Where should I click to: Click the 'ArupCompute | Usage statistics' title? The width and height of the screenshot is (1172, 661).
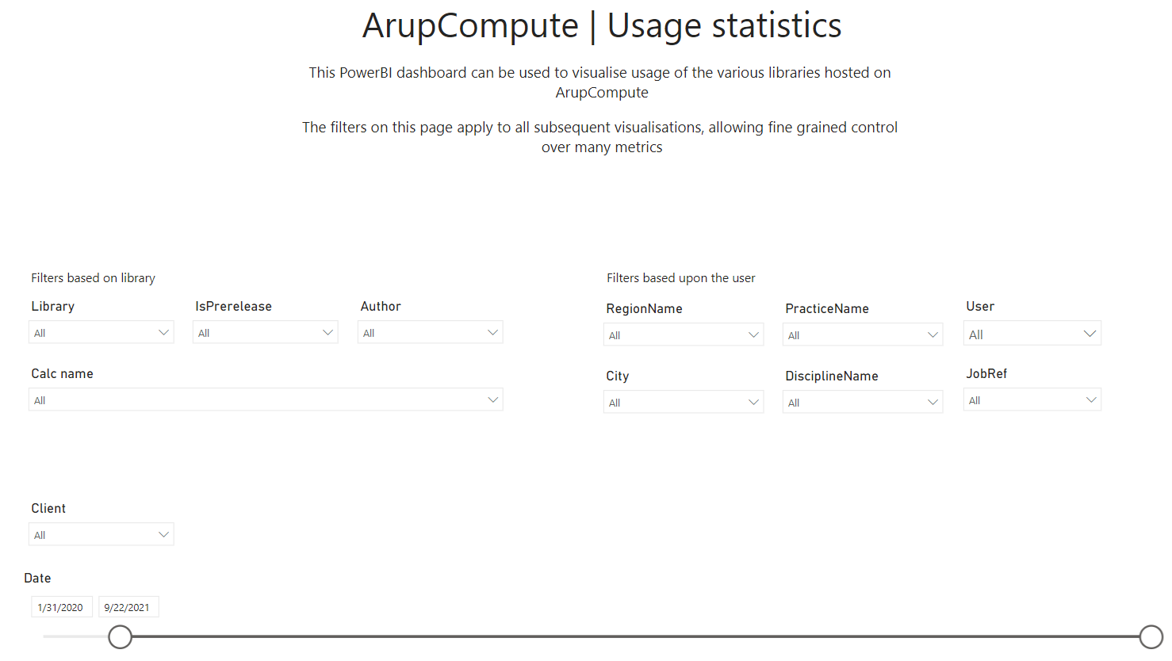point(602,25)
